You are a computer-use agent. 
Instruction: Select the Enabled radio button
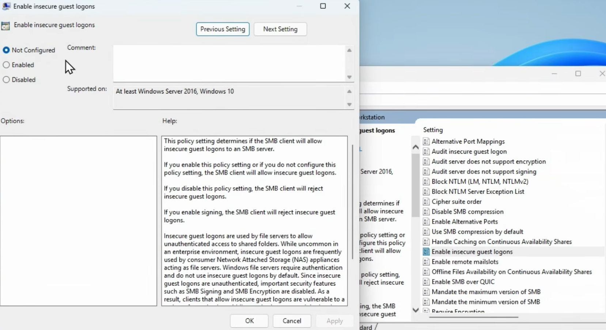pyautogui.click(x=6, y=65)
